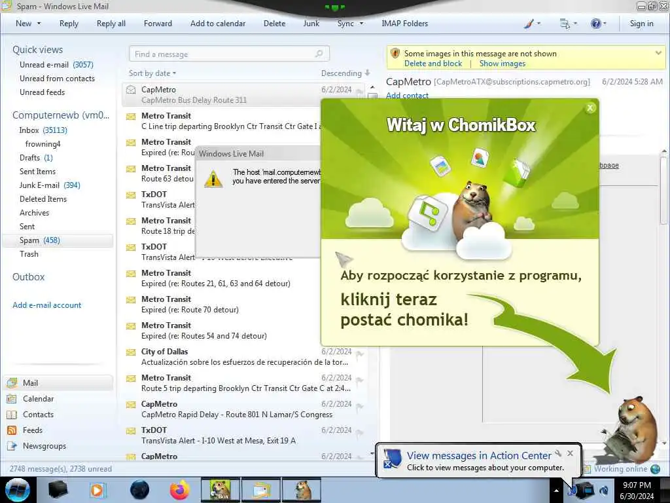
Task: Flag the City of Dallas message
Action: 359,354
